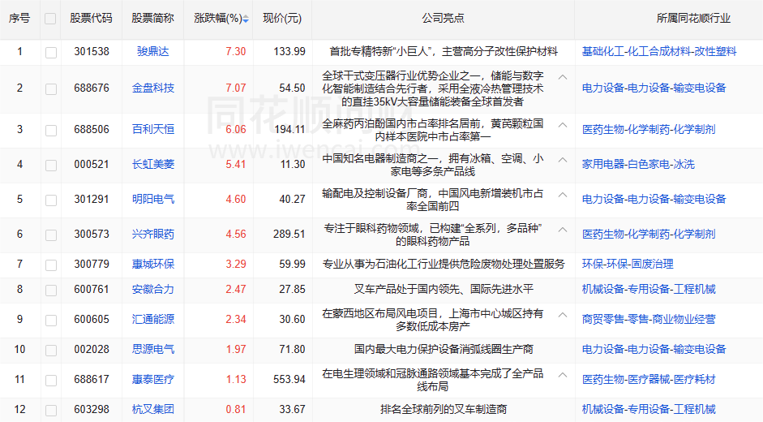Collapse 长虹美菱 highlight description
The image size is (763, 422).
click(x=563, y=160)
